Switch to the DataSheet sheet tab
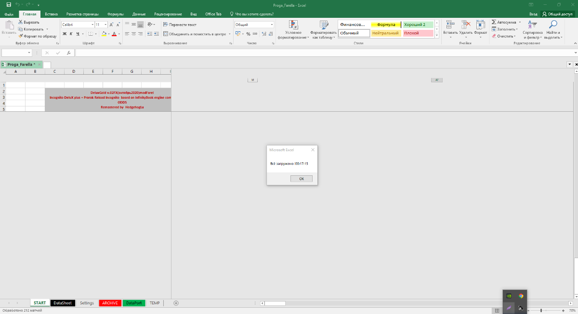Image resolution: width=578 pixels, height=314 pixels. (x=63, y=303)
